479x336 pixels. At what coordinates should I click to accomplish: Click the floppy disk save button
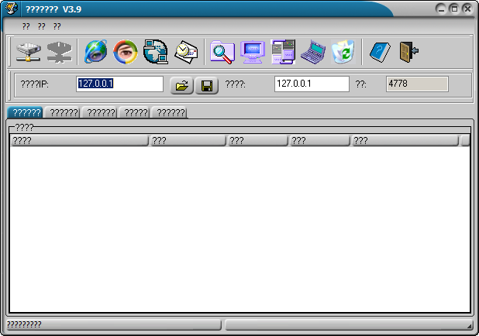[207, 85]
